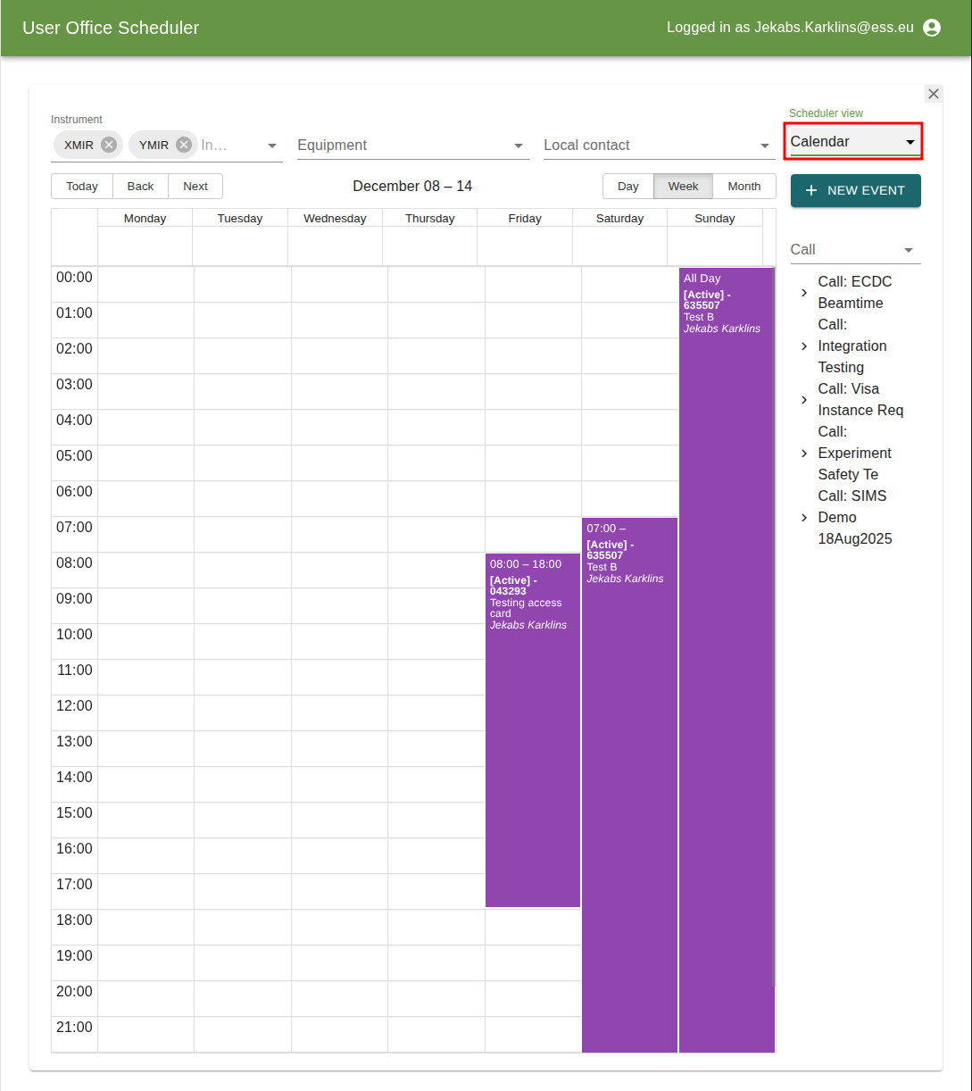Screen dimensions: 972x1091
Task: Open the Instrument selector dropdown arrow
Action: coord(271,146)
